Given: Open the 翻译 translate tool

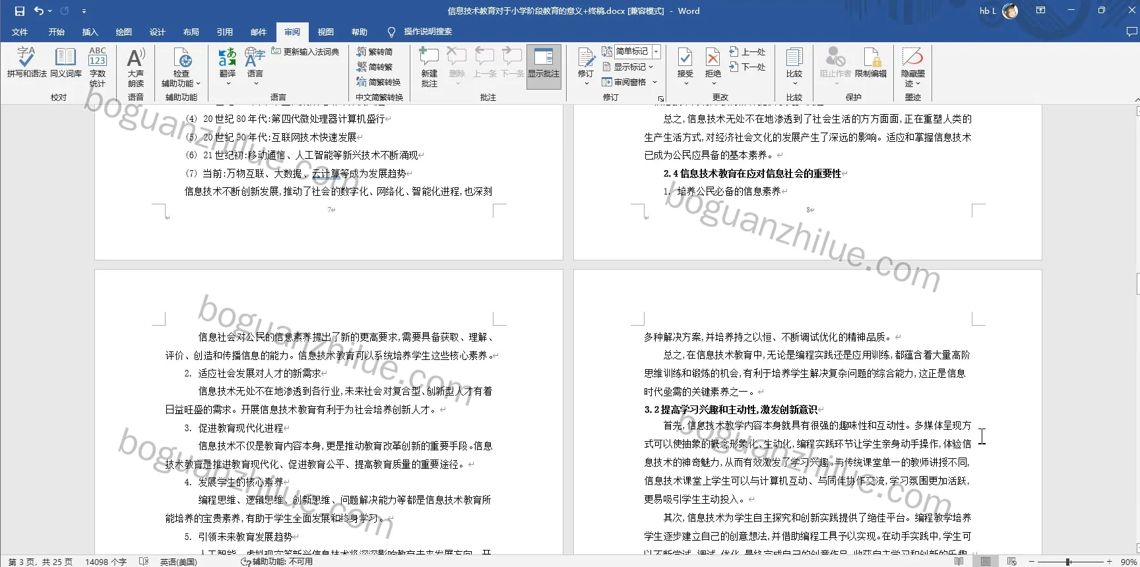Looking at the screenshot, I should coord(228,67).
